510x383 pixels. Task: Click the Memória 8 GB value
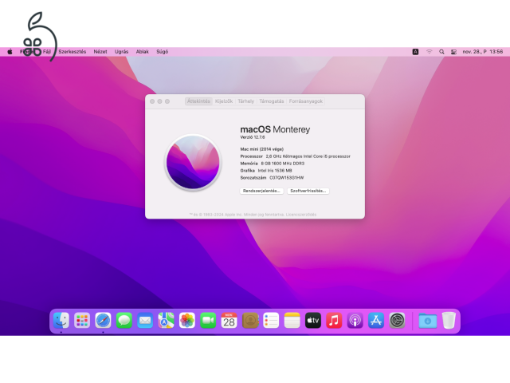[x=283, y=164]
